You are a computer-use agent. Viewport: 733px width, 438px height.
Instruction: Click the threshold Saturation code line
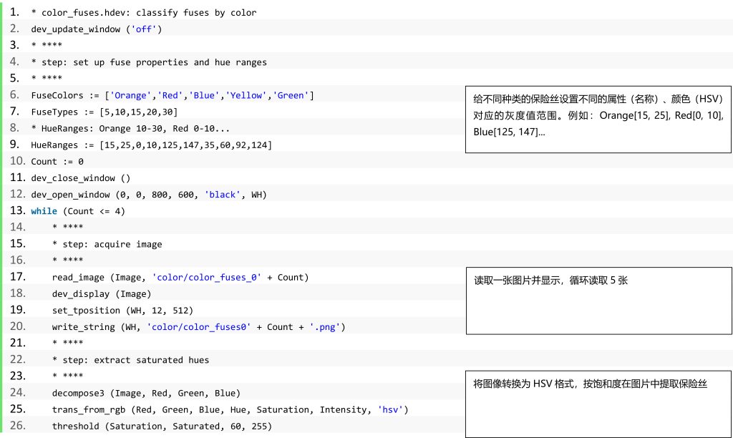(162, 426)
